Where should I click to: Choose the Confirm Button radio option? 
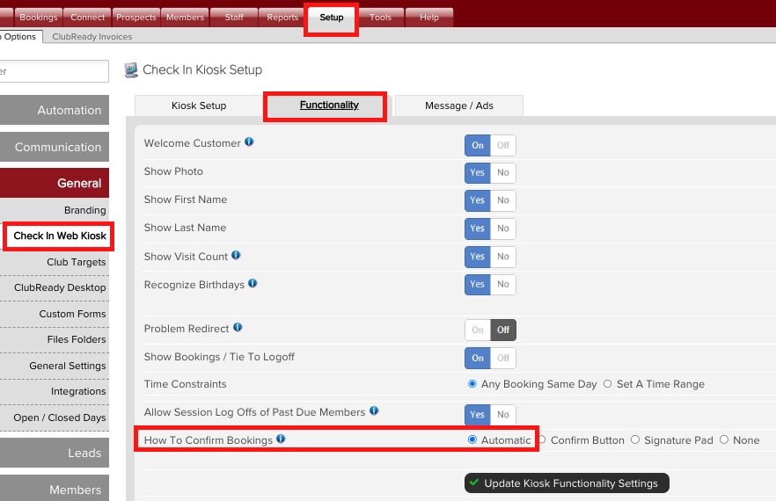542,440
